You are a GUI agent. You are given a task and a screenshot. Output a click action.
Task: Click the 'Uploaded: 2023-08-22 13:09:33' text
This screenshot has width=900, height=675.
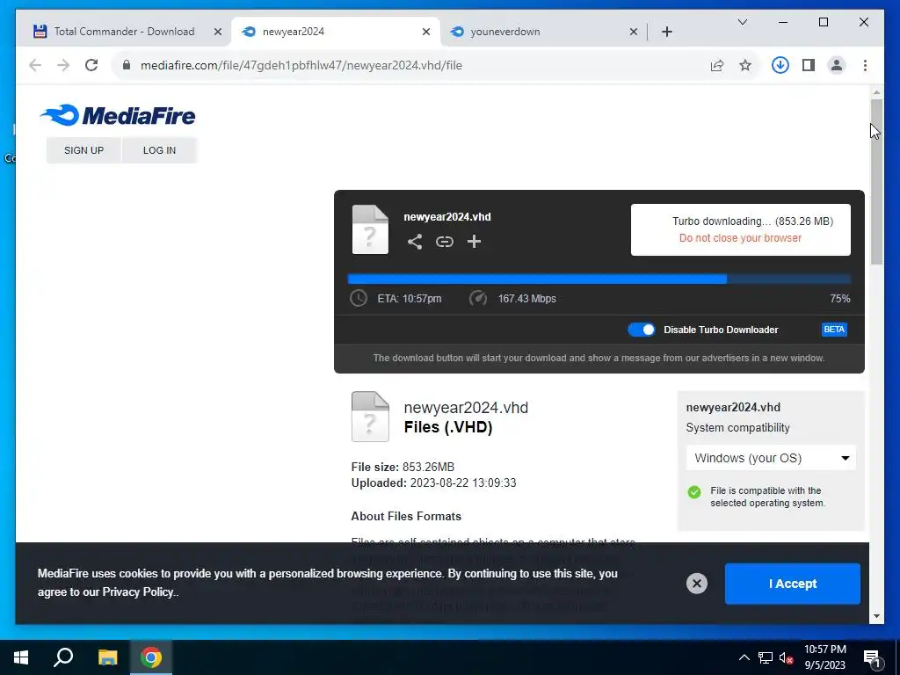[433, 483]
